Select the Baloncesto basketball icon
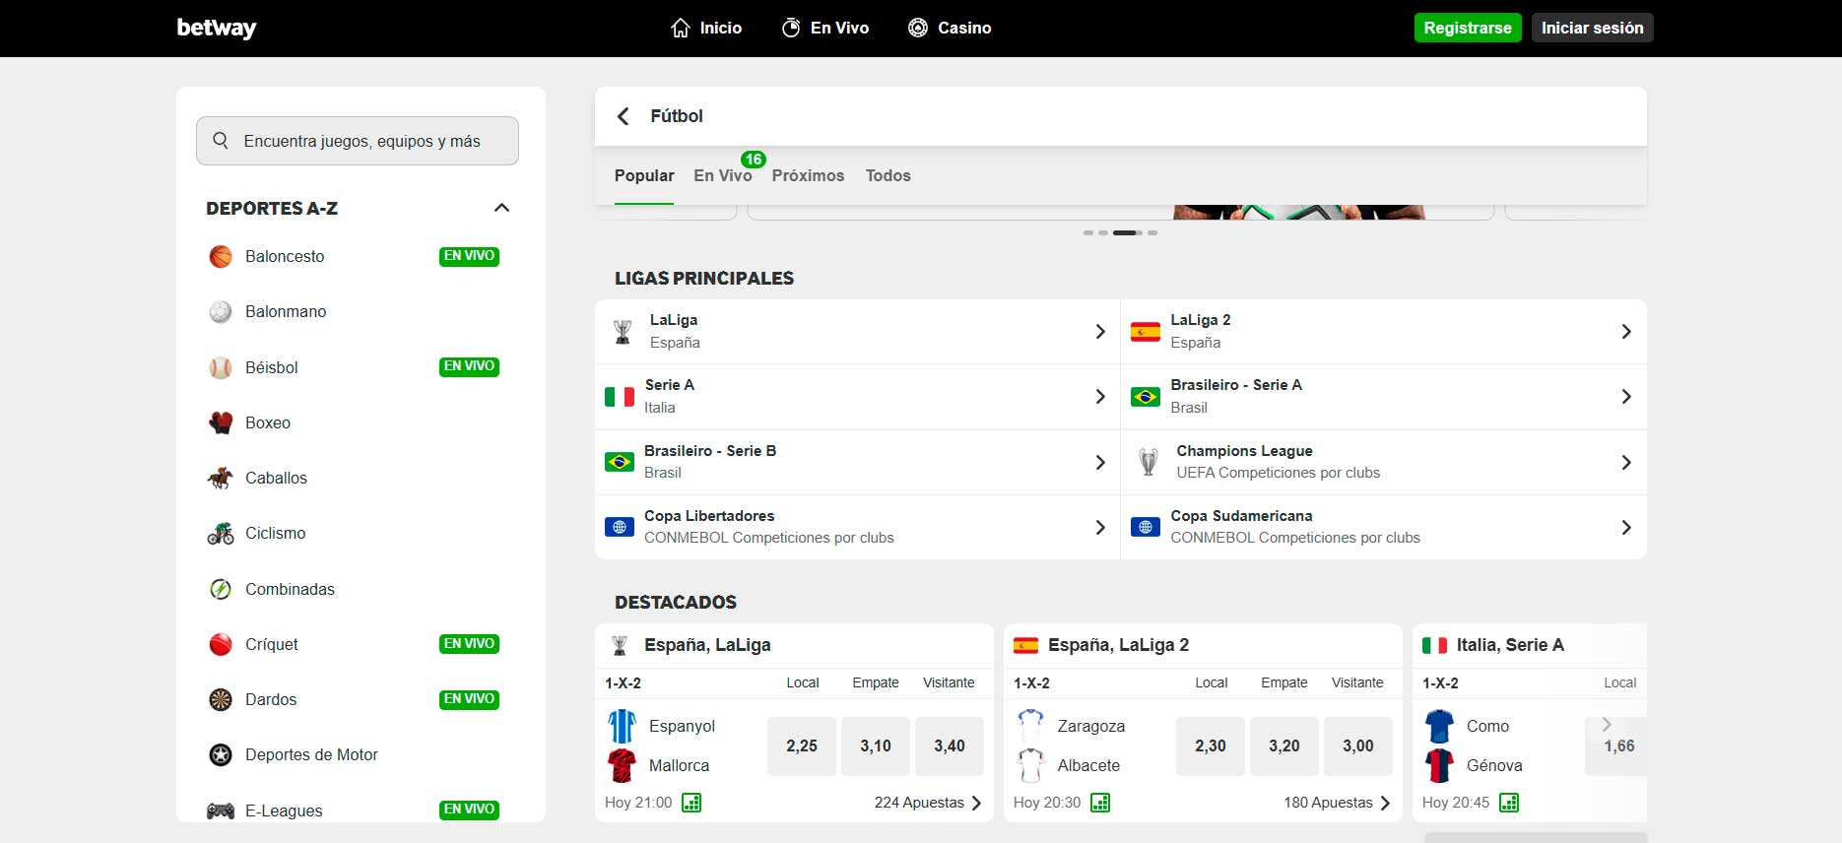The height and width of the screenshot is (843, 1842). pyautogui.click(x=221, y=256)
